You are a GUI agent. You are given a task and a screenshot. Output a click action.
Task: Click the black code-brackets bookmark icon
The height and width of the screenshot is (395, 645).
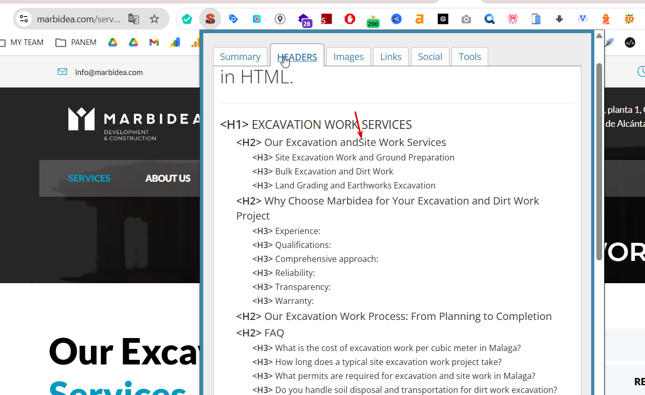pyautogui.click(x=629, y=42)
